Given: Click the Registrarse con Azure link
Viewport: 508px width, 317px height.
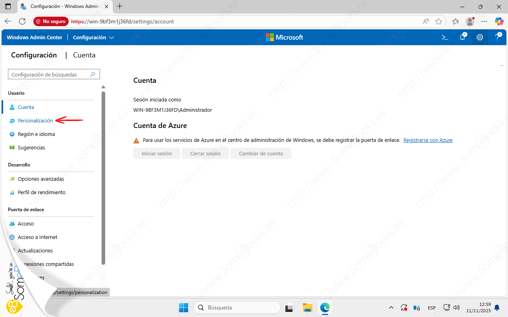Looking at the screenshot, I should coord(428,140).
